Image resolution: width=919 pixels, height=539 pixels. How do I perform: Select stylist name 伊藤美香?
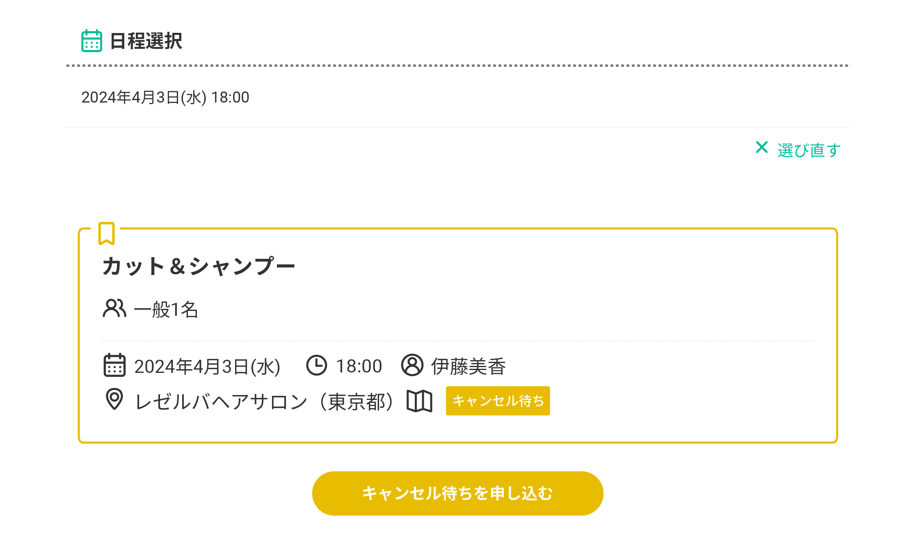(468, 366)
